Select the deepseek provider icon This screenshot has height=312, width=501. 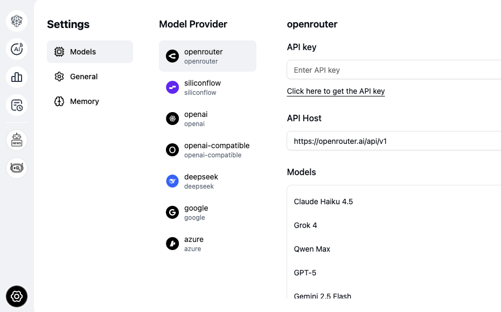pyautogui.click(x=172, y=181)
